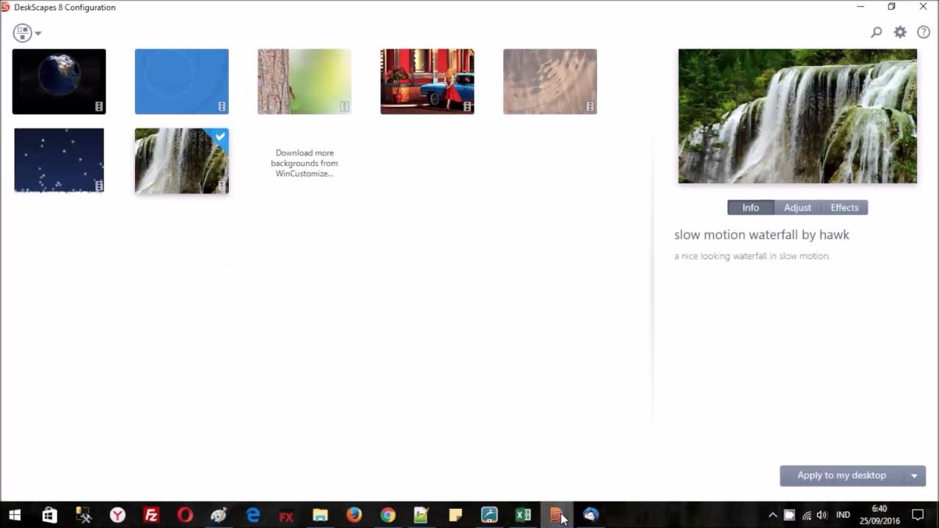The height and width of the screenshot is (528, 939).
Task: Launch Google Chrome from the taskbar
Action: [x=387, y=516]
